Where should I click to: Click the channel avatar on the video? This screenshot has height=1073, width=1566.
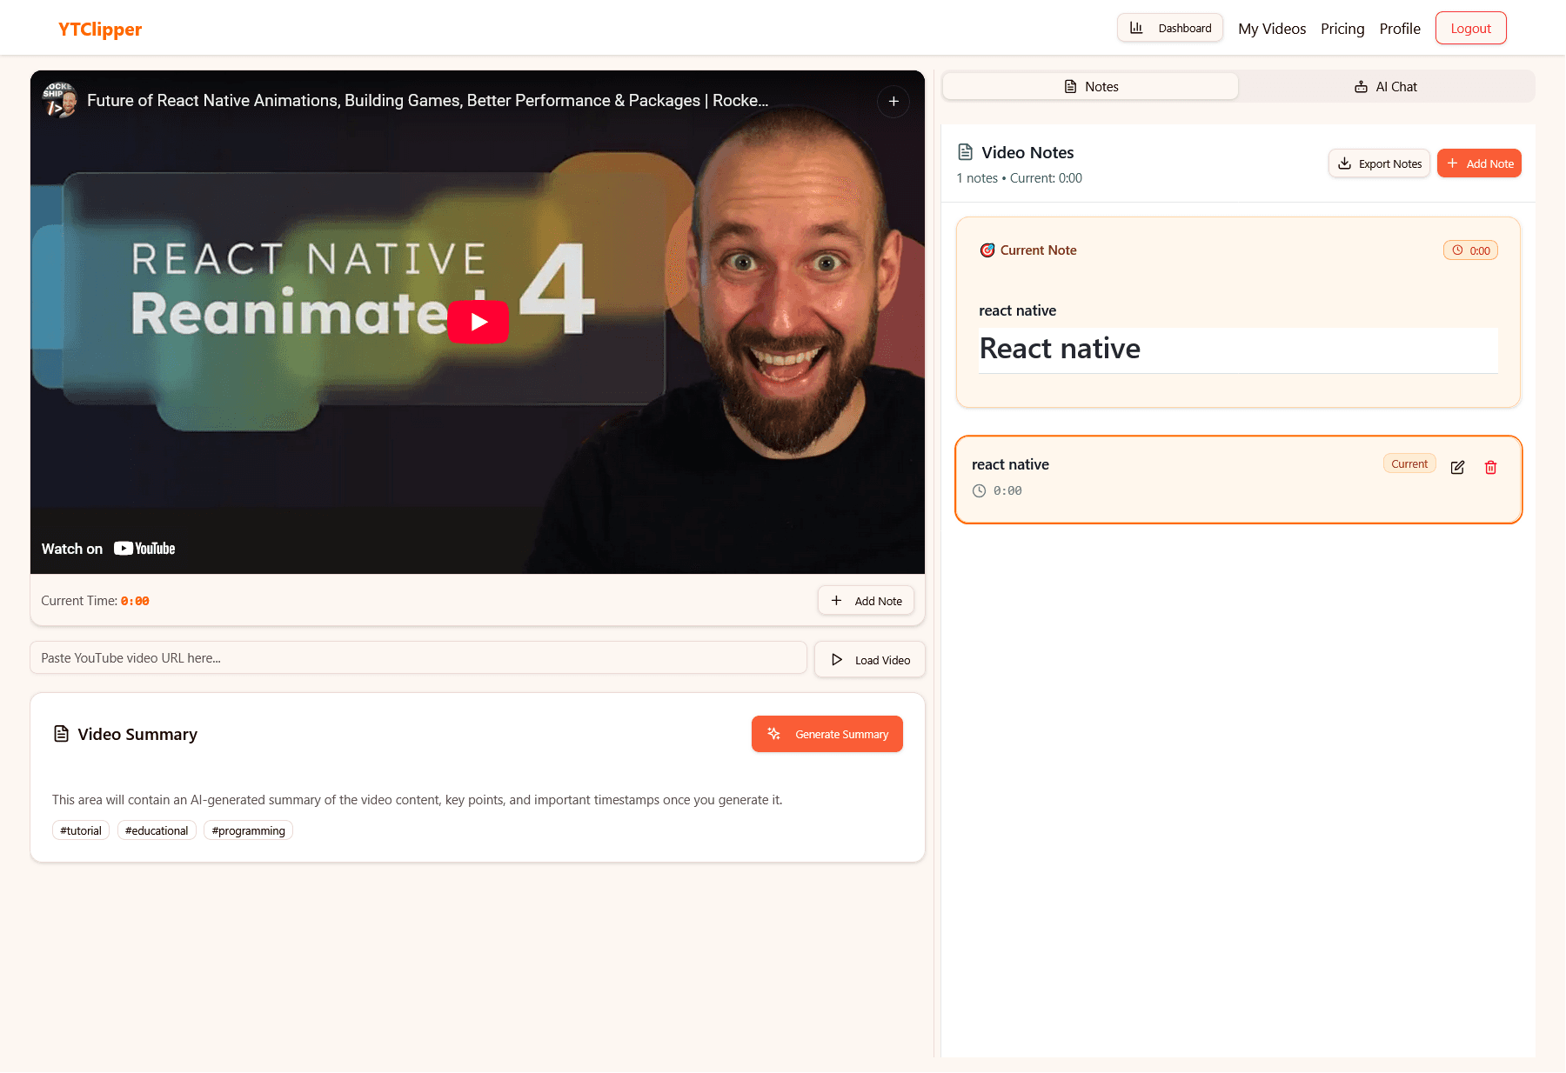click(x=60, y=100)
